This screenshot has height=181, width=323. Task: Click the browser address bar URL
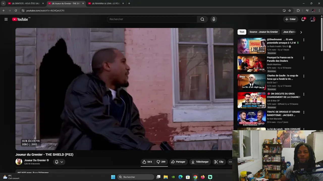(x=45, y=11)
